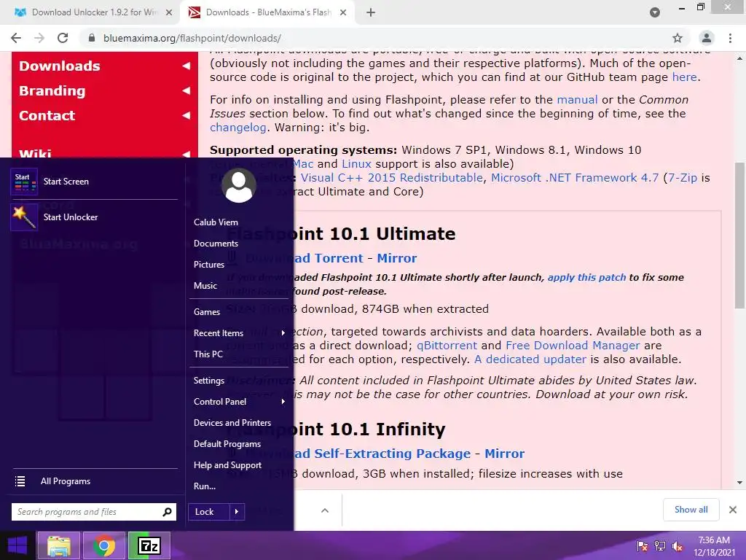Open the manual link

pos(577,99)
